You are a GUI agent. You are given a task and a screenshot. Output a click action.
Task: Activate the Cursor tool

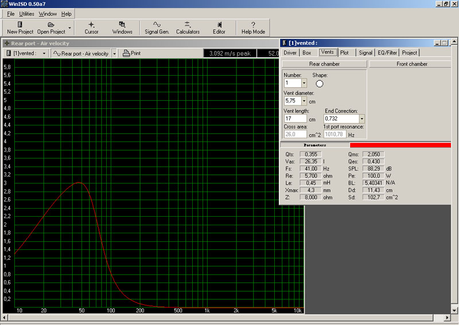pyautogui.click(x=91, y=28)
